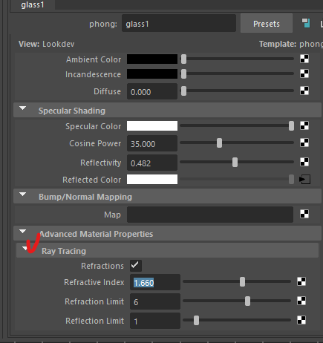The image size is (323, 343).
Task: Toggle the Refractions checkbox
Action: pyautogui.click(x=136, y=266)
